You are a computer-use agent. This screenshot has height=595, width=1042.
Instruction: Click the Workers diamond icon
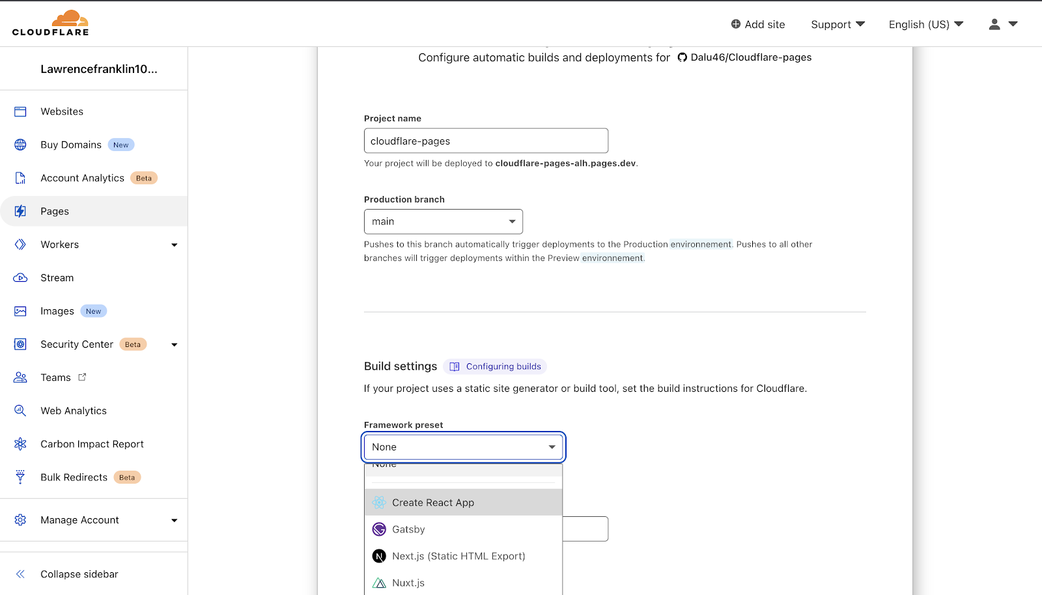point(20,244)
